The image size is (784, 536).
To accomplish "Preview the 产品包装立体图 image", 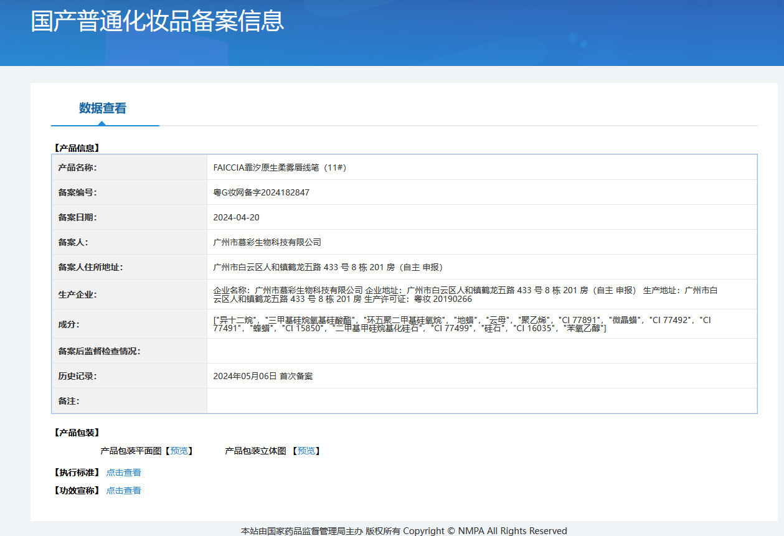I will click(306, 451).
